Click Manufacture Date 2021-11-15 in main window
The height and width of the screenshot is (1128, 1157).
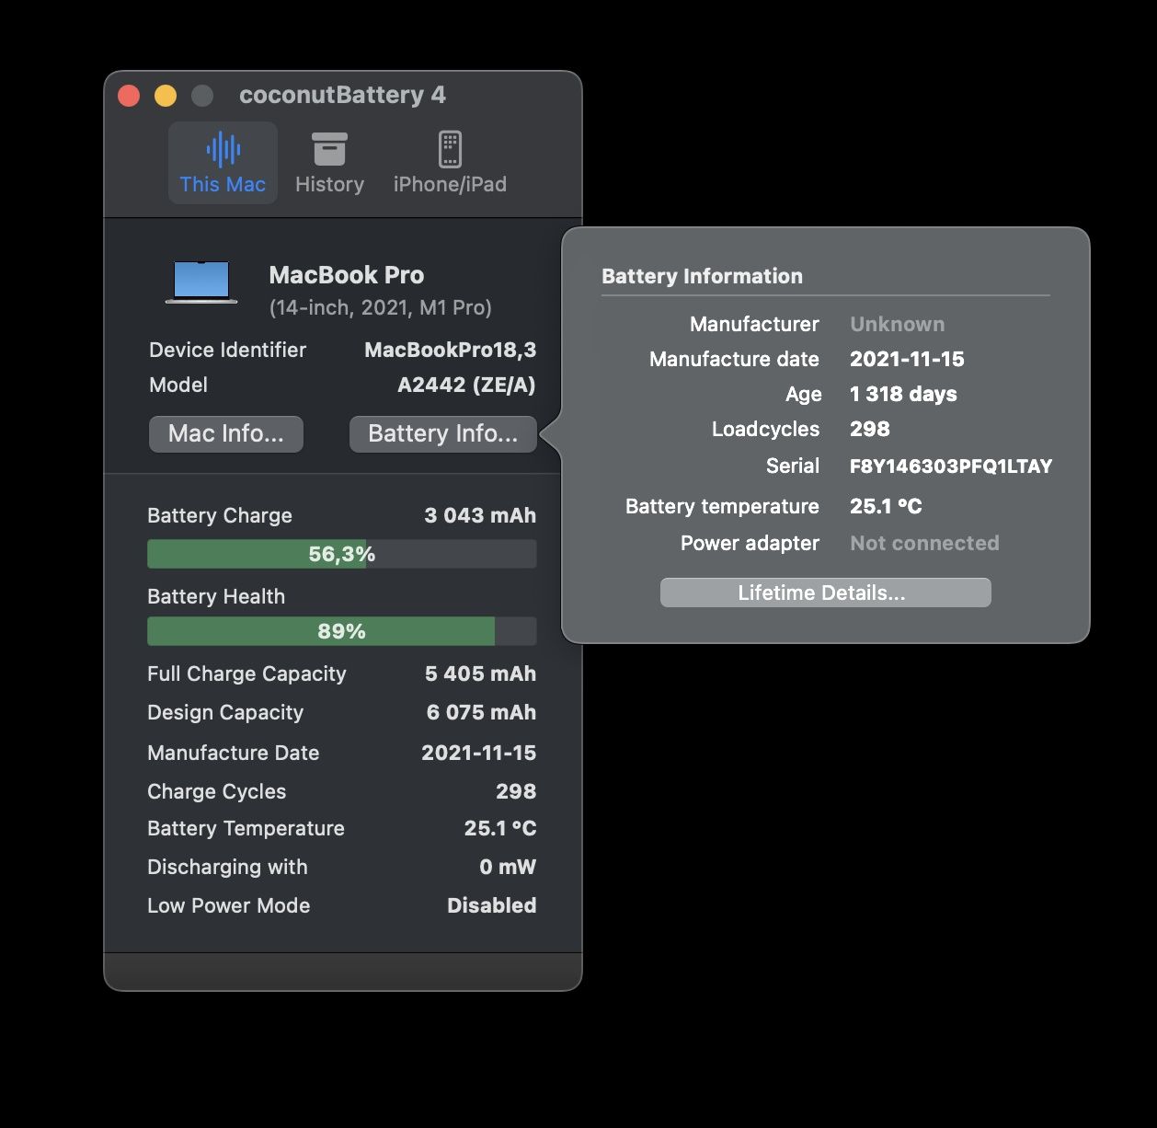pyautogui.click(x=478, y=753)
